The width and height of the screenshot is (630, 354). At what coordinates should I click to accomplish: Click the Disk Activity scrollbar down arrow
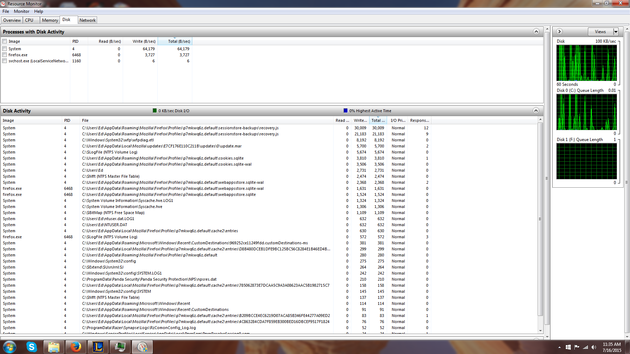(x=540, y=331)
